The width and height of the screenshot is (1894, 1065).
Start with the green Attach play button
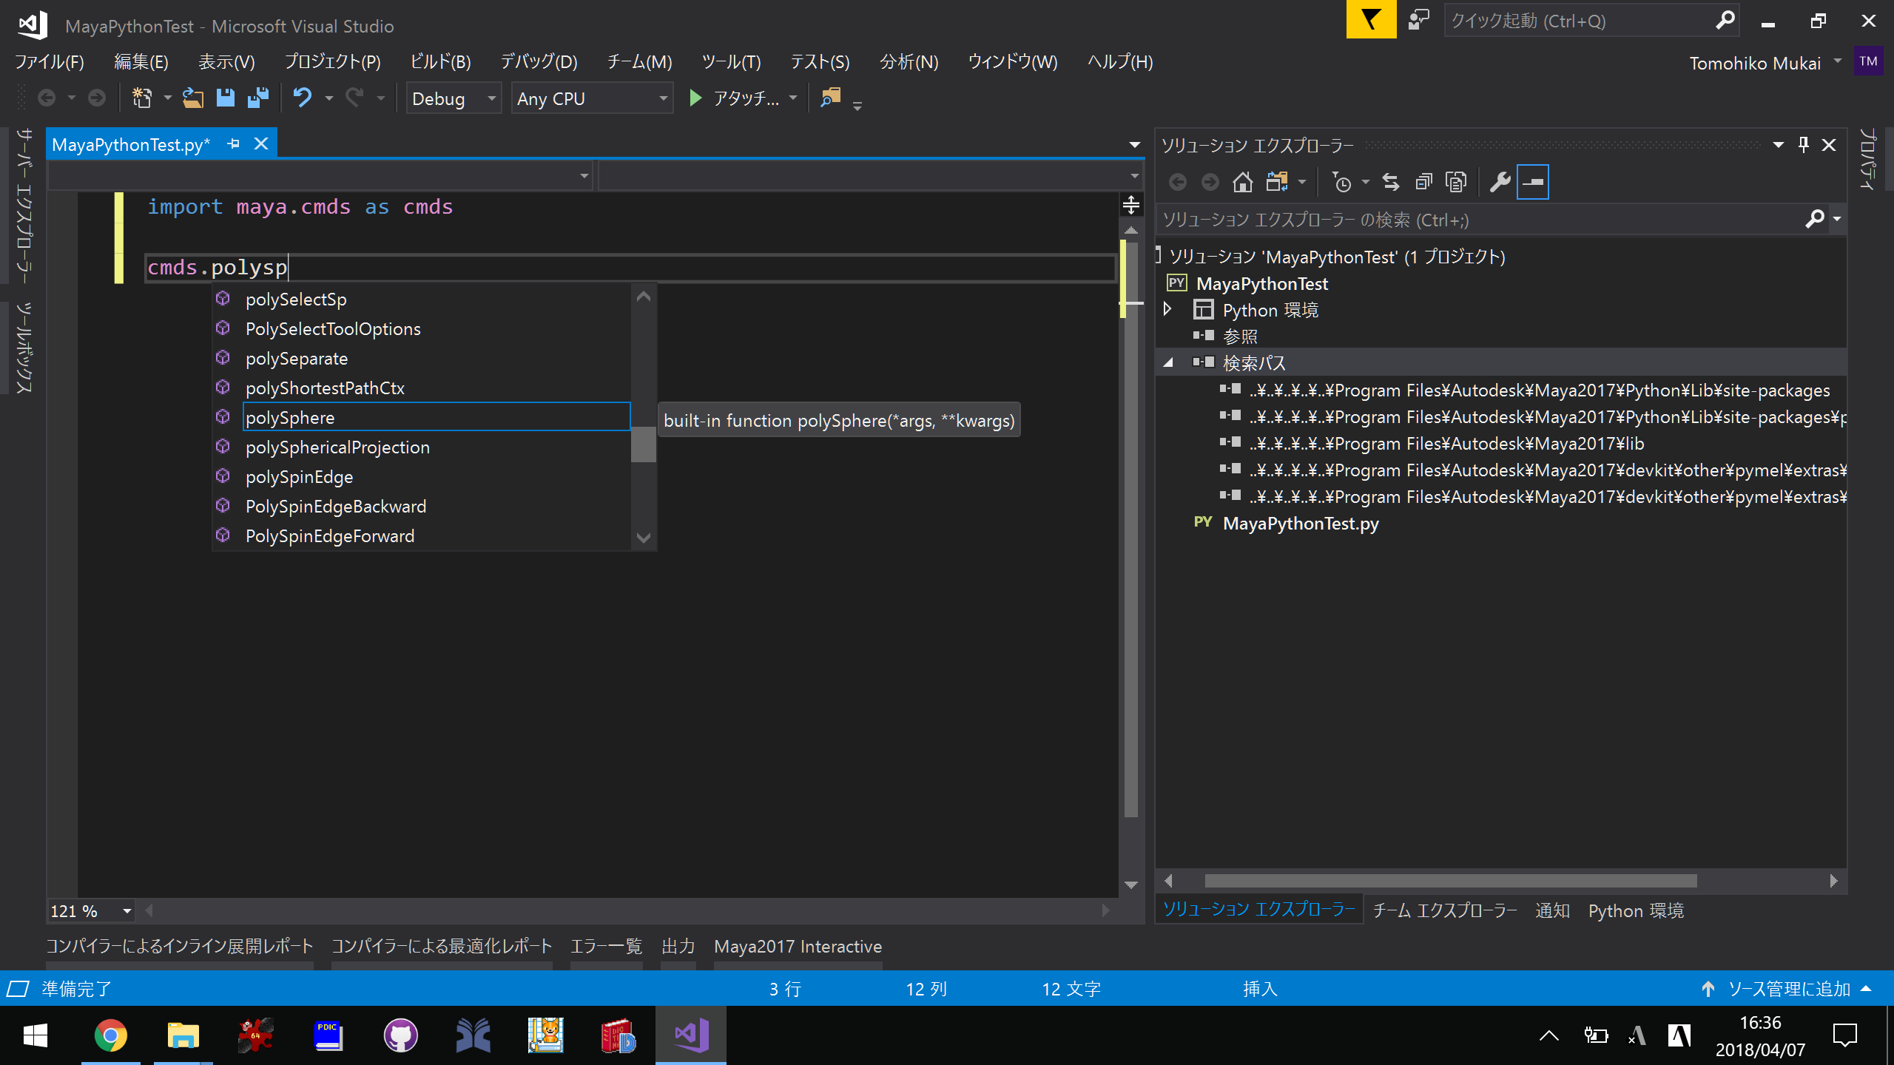coord(695,98)
